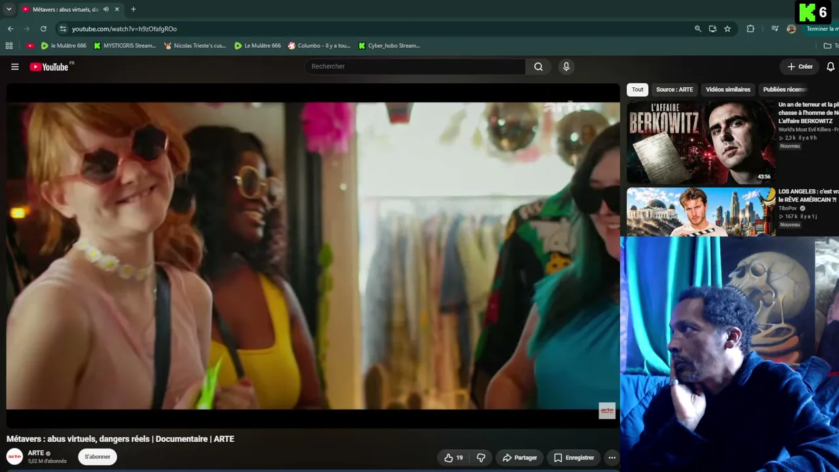Open the Los Angeles TiboPov video thumbnail
The image size is (839, 472).
(701, 212)
